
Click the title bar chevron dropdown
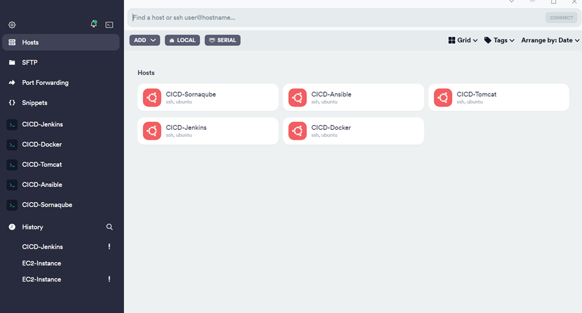(511, 1)
